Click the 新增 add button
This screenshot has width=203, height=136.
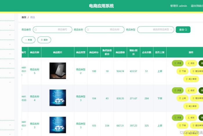(x=28, y=40)
